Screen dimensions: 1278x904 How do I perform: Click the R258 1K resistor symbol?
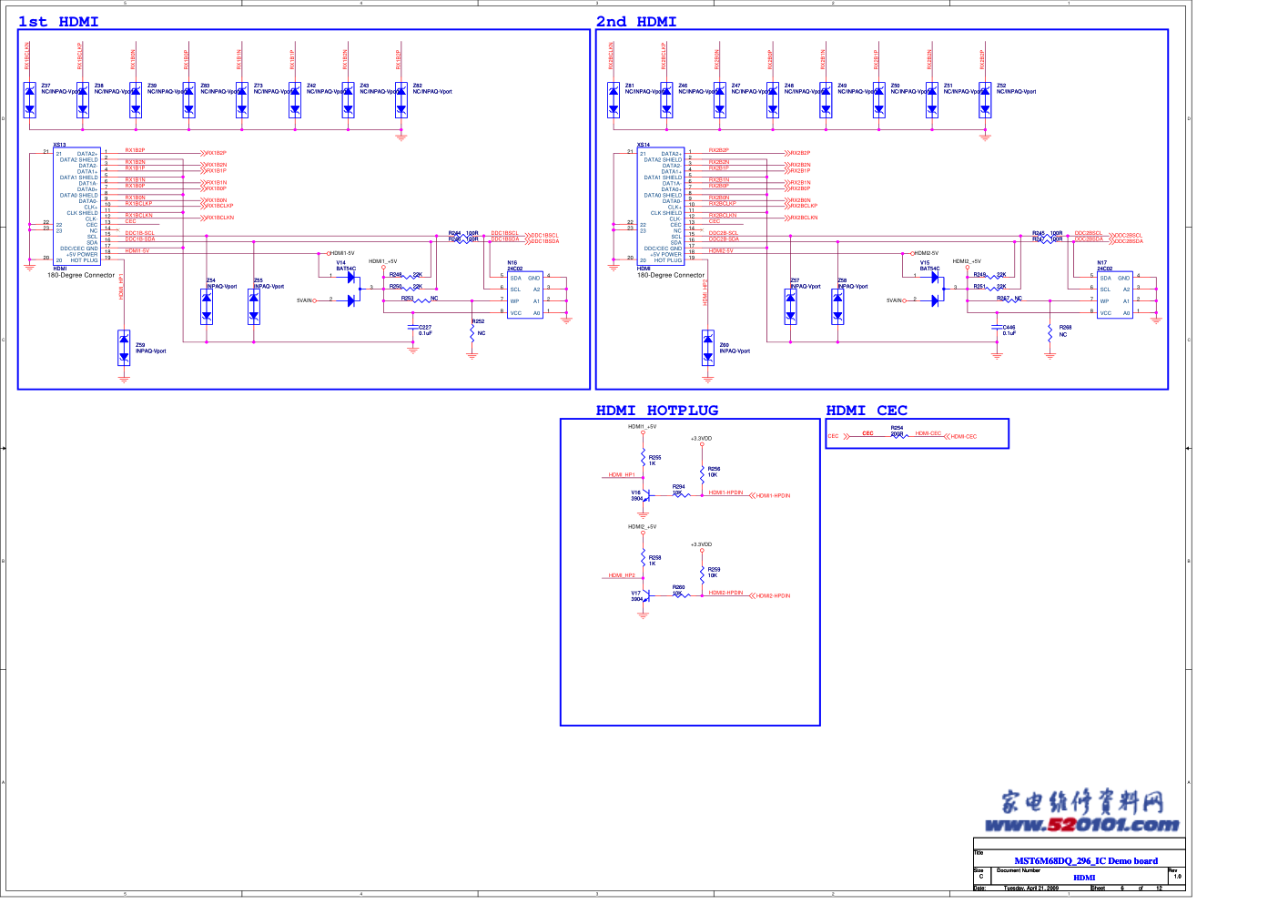coord(643,558)
